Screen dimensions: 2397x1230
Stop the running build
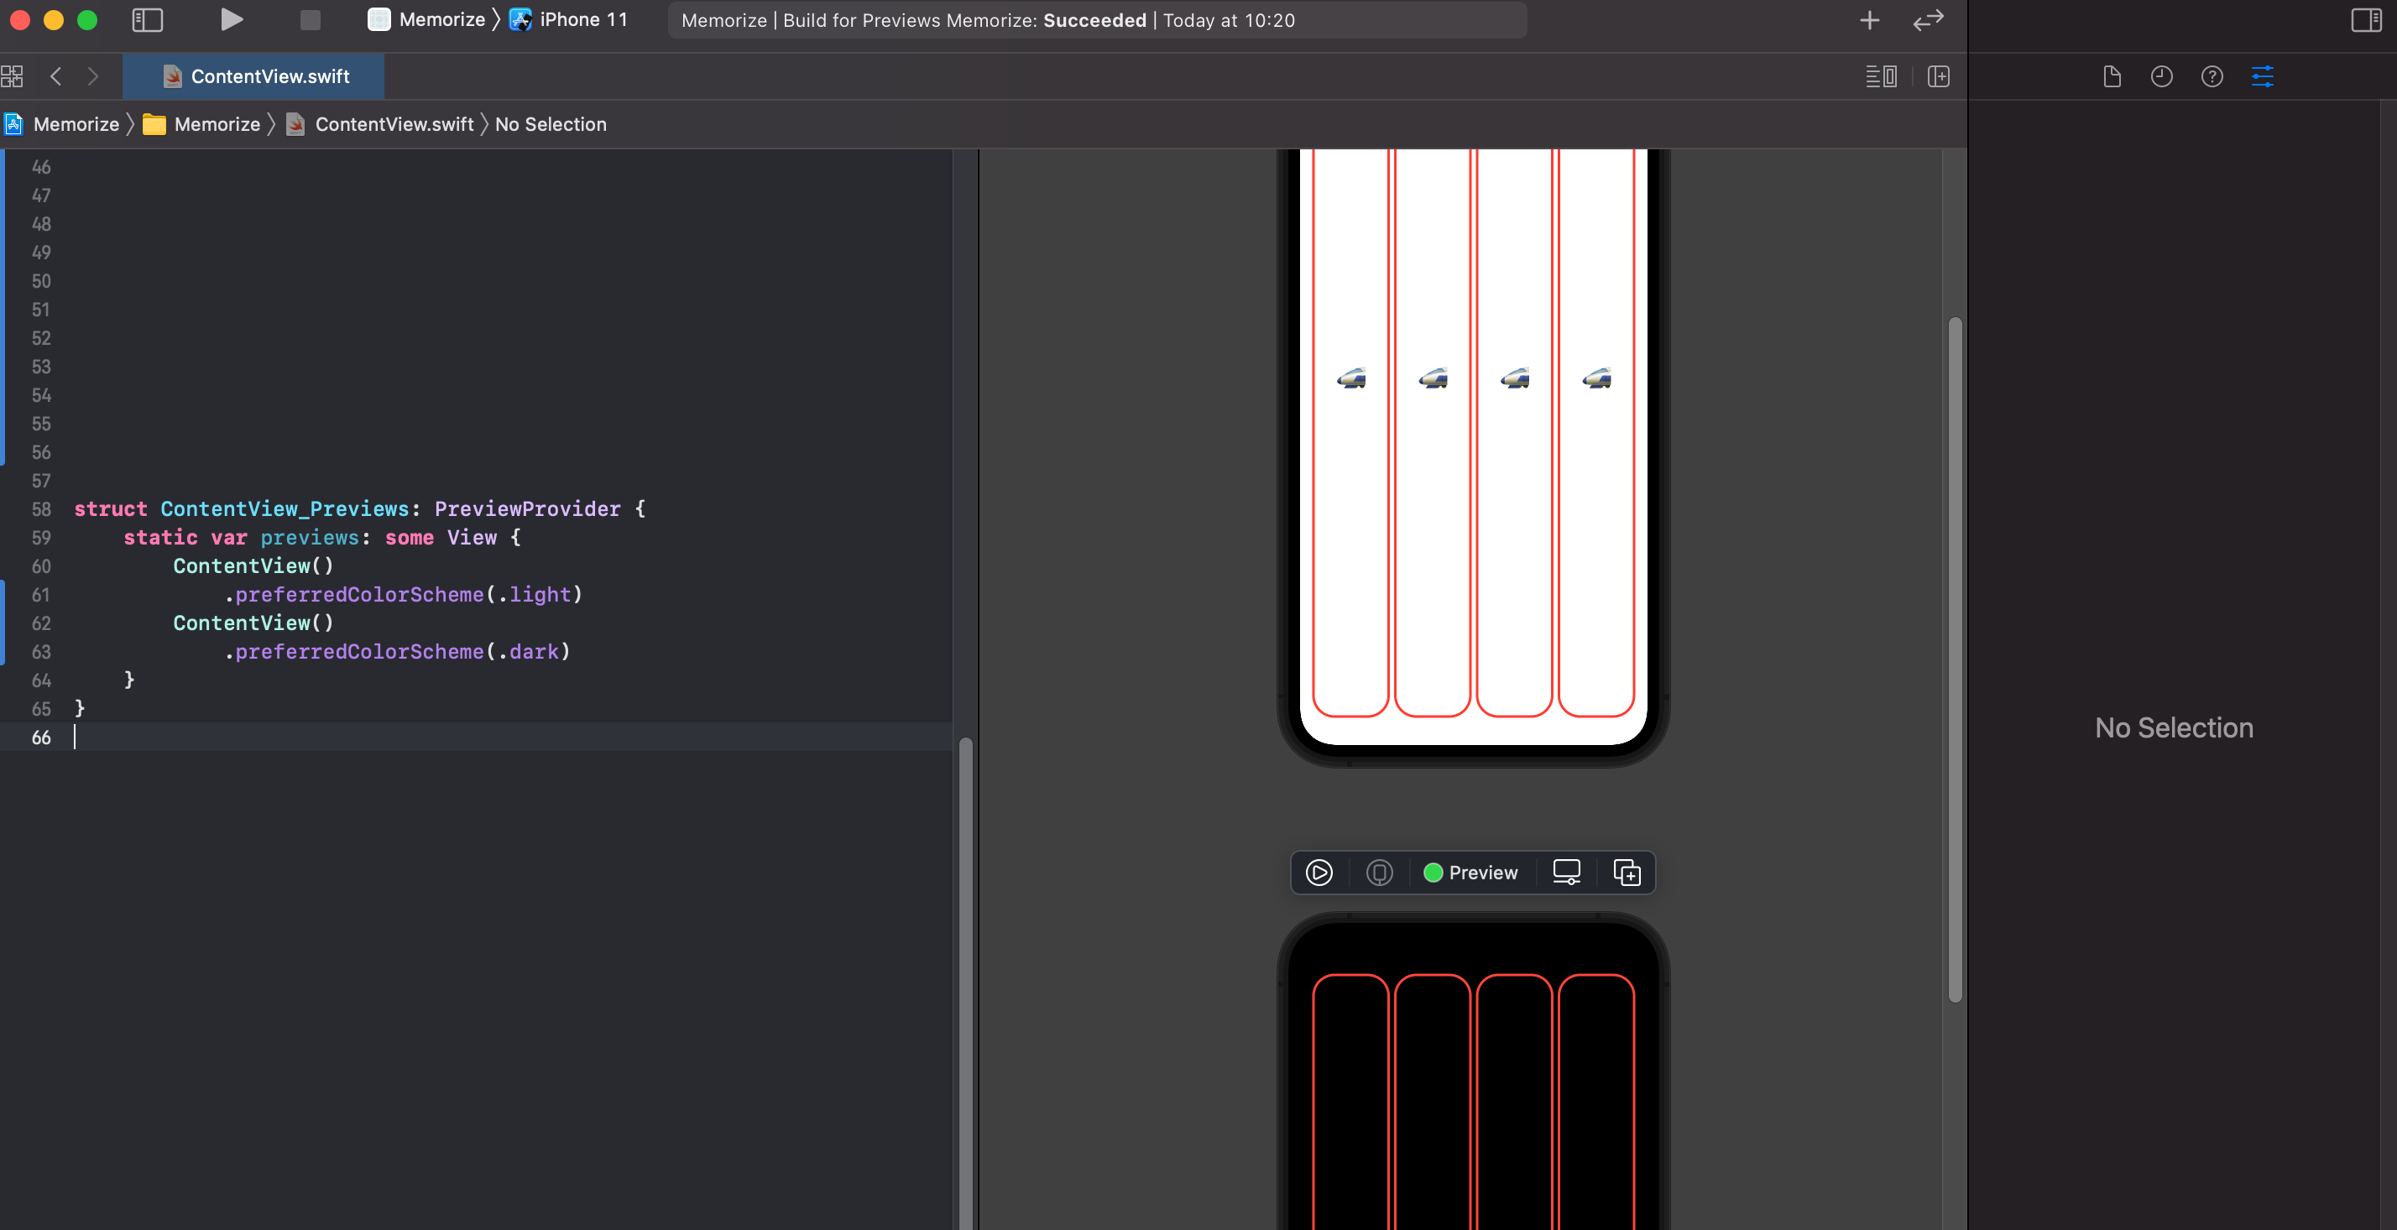pyautogui.click(x=310, y=19)
